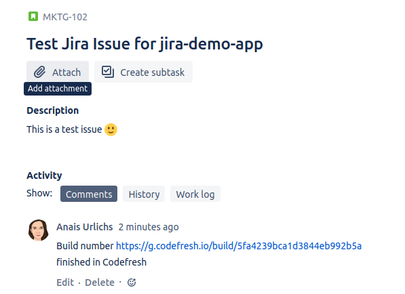Open the Codefresh build URL link
Screen dimensions: 405x294
pyautogui.click(x=239, y=246)
